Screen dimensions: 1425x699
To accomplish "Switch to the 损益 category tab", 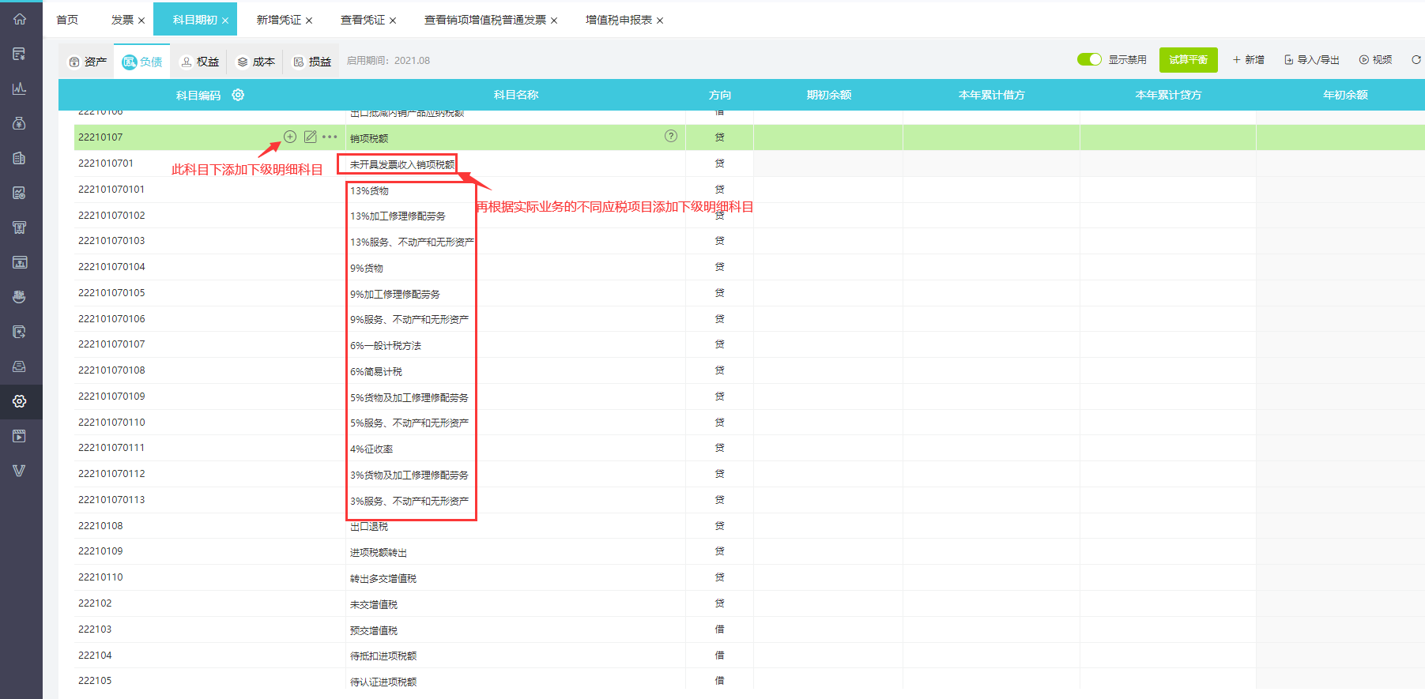I will point(312,62).
